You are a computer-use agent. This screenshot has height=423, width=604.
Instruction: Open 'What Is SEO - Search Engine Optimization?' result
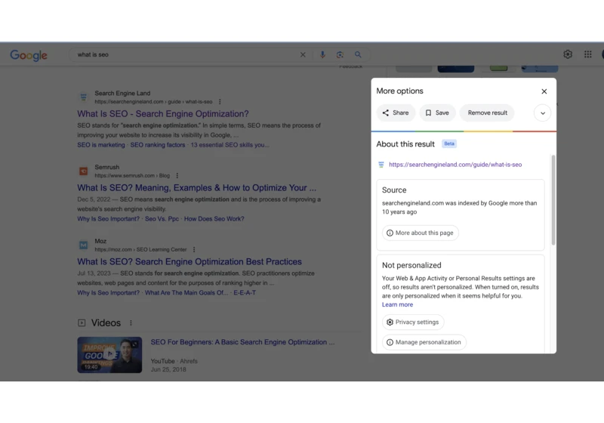pos(162,114)
